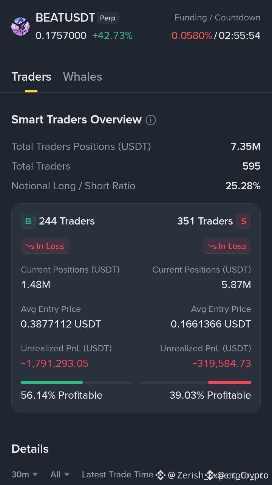Tap the Funding / Countdown label
The width and height of the screenshot is (272, 485).
tap(217, 17)
